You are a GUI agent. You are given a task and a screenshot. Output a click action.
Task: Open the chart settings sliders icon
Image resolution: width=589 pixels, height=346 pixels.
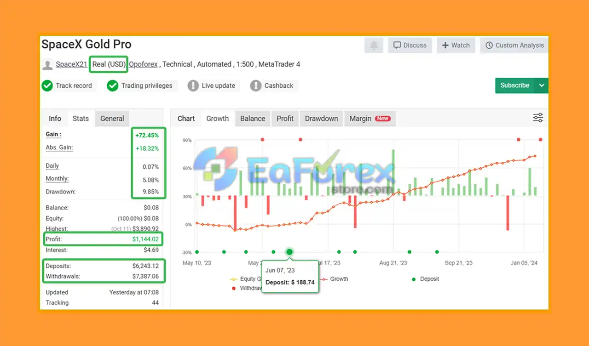click(x=538, y=118)
